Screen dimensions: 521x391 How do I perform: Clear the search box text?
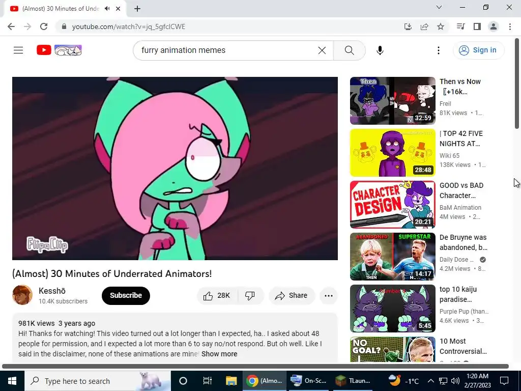tap(322, 50)
